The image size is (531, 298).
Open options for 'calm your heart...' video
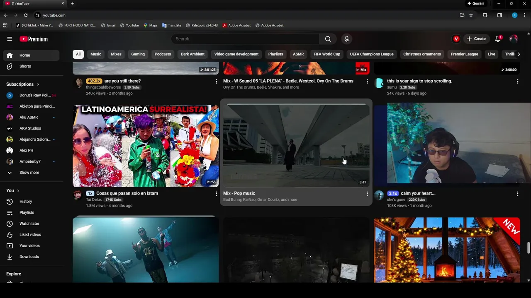click(x=517, y=194)
